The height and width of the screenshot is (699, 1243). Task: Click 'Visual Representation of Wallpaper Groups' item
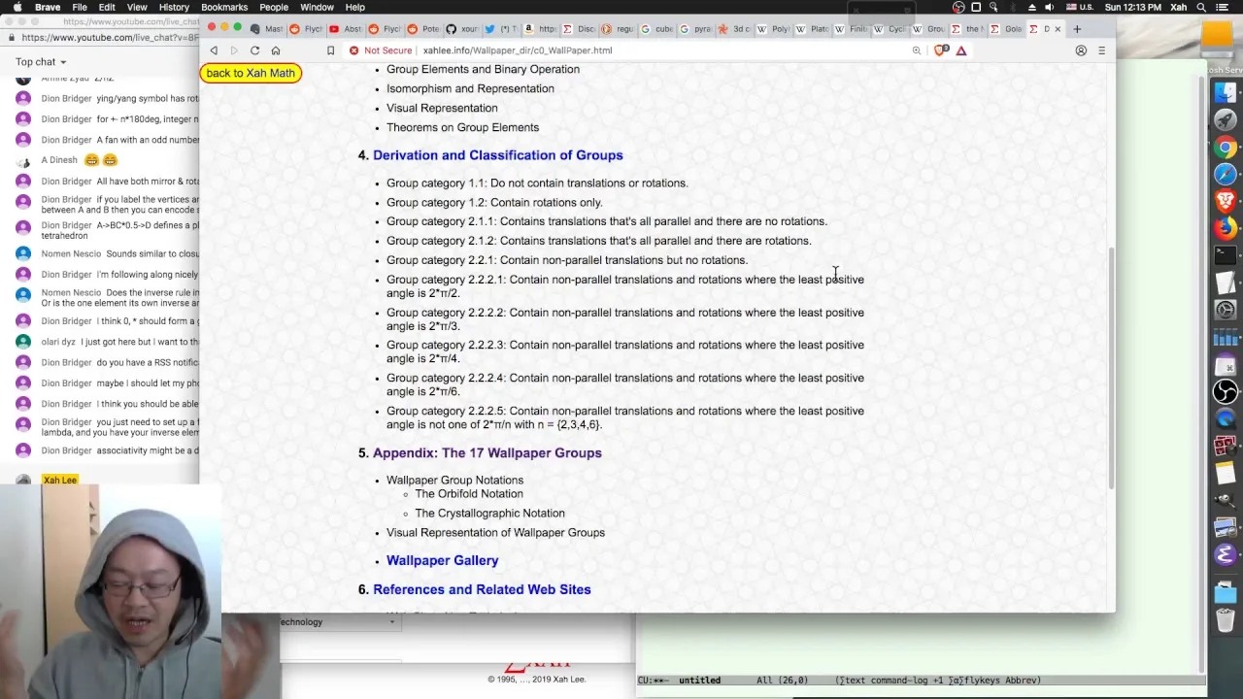[495, 532]
